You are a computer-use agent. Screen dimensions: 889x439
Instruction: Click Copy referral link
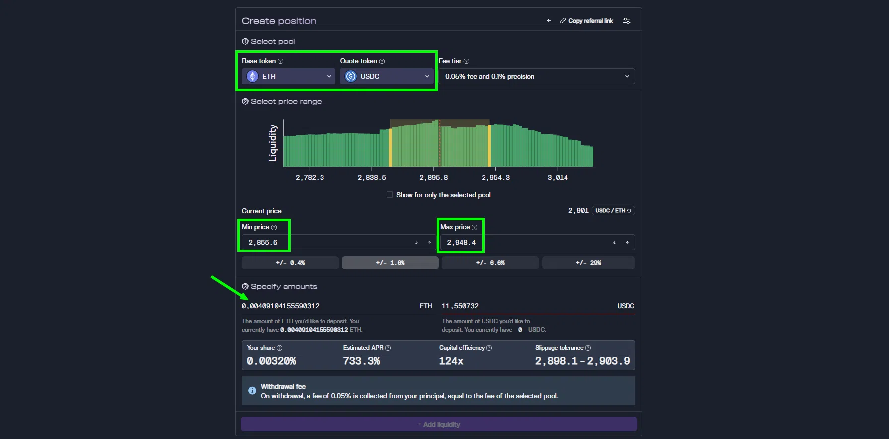[586, 21]
